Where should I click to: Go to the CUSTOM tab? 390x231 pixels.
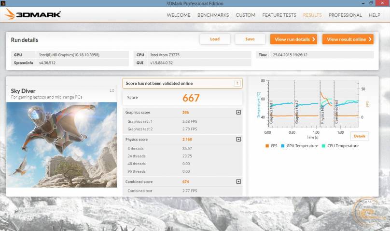(x=246, y=15)
